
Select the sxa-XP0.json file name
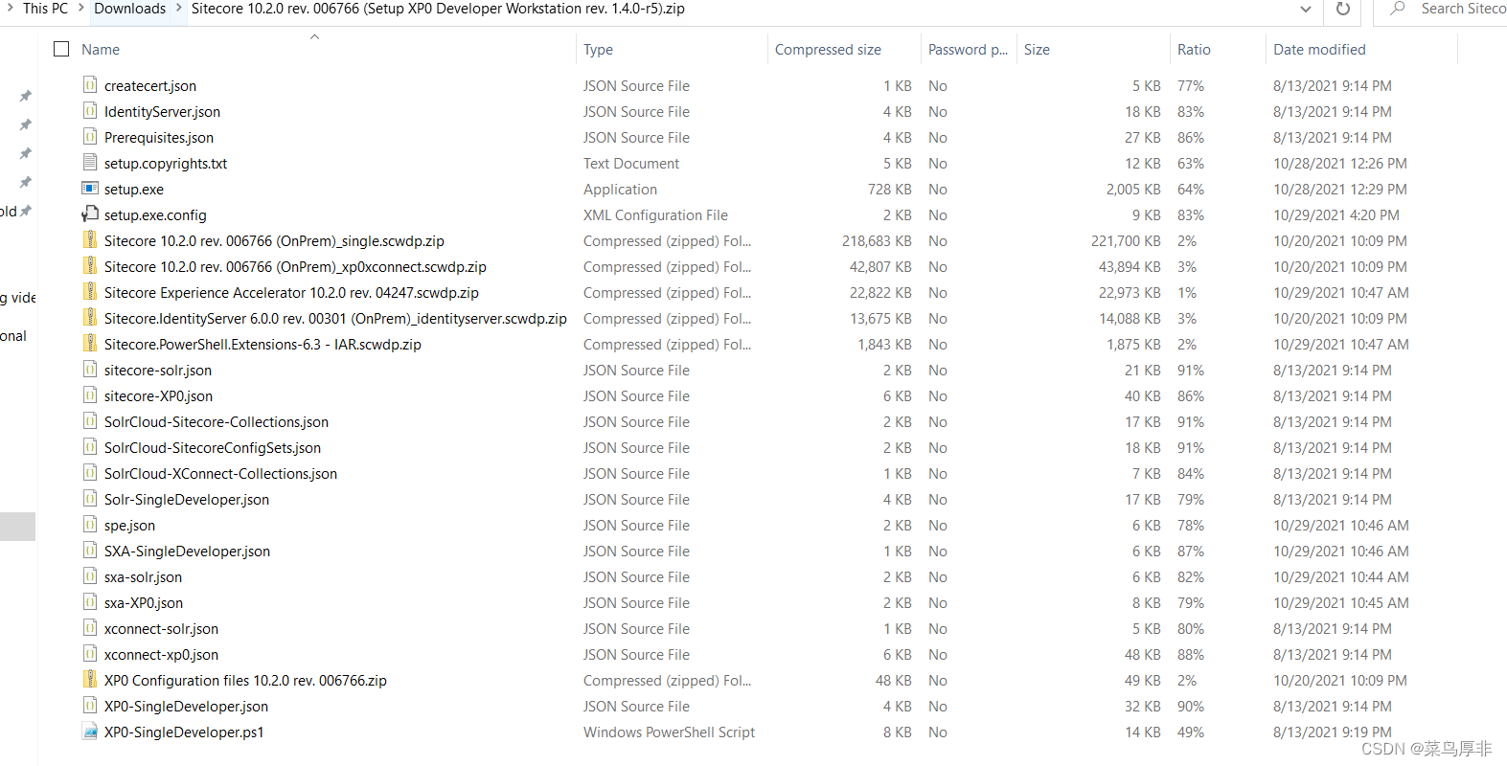click(144, 602)
